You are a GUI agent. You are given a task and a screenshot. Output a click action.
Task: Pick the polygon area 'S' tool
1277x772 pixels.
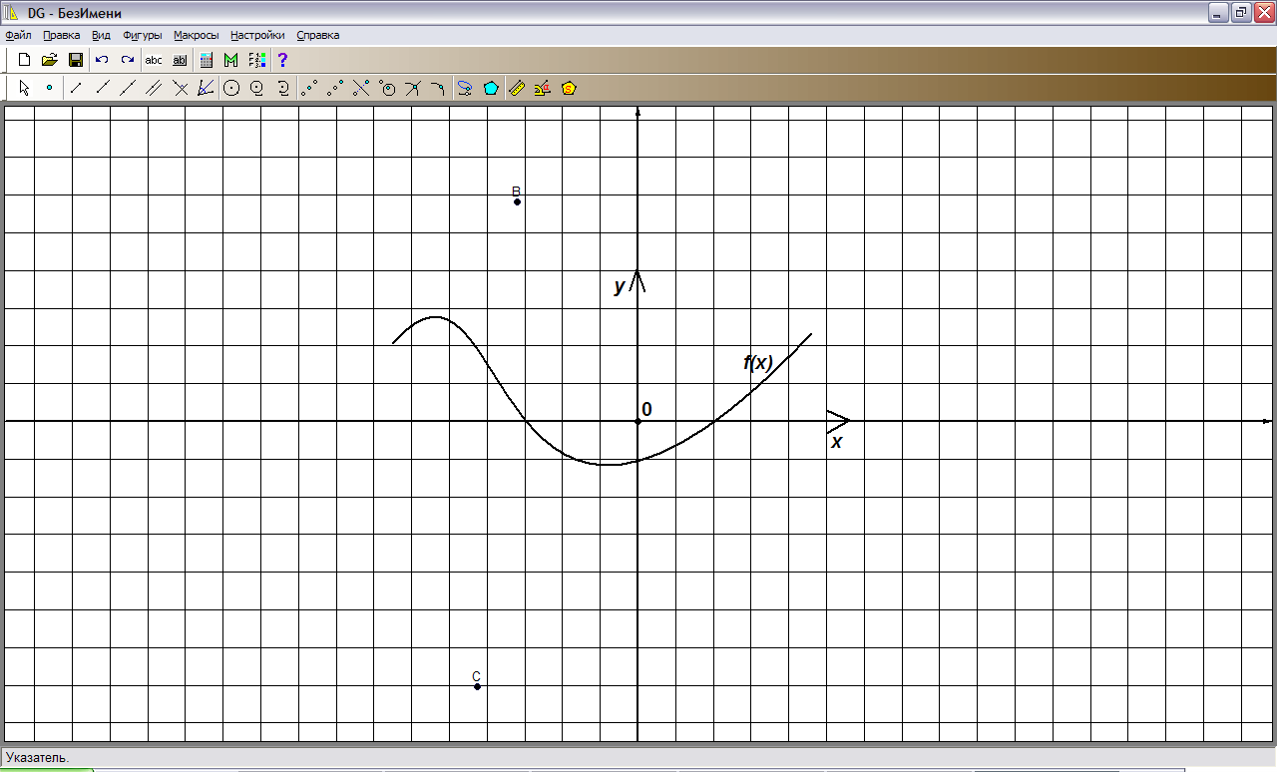click(569, 88)
